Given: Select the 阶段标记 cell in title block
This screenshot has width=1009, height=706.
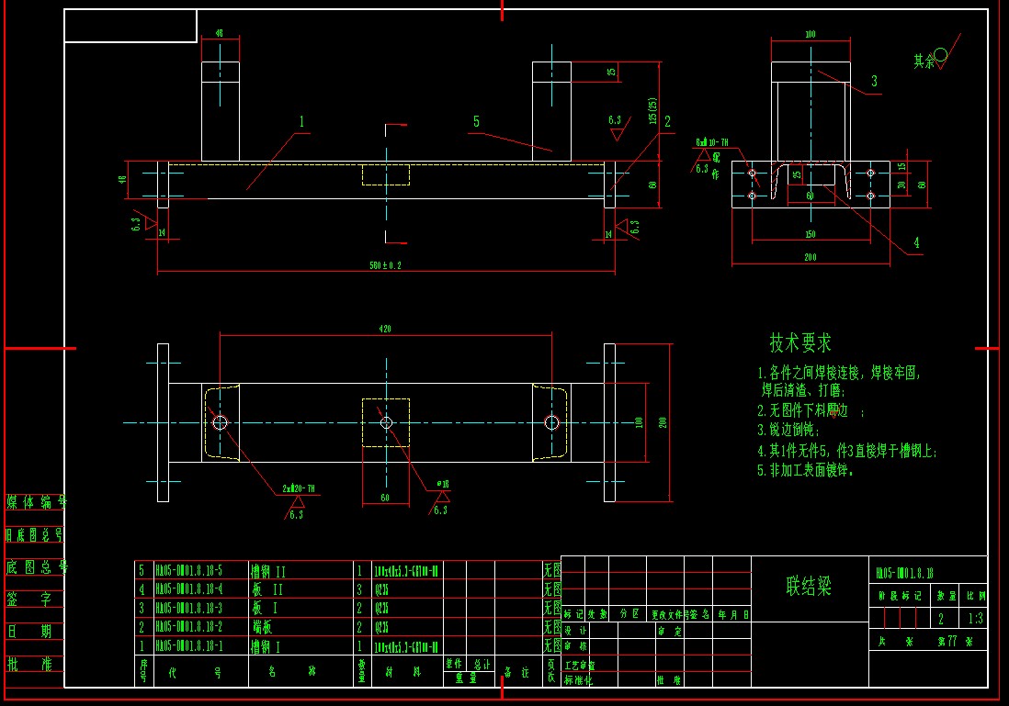Looking at the screenshot, I should pos(900,596).
